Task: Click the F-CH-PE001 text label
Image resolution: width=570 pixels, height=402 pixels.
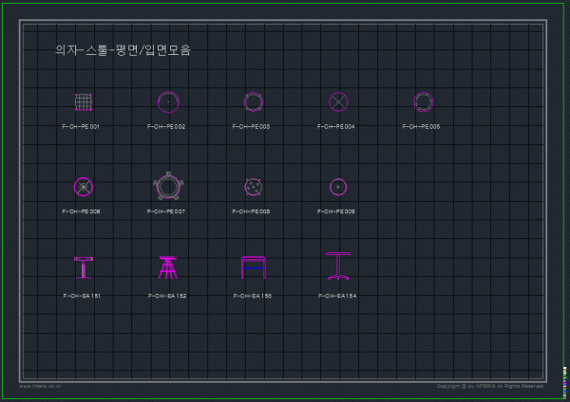Action: click(x=81, y=126)
